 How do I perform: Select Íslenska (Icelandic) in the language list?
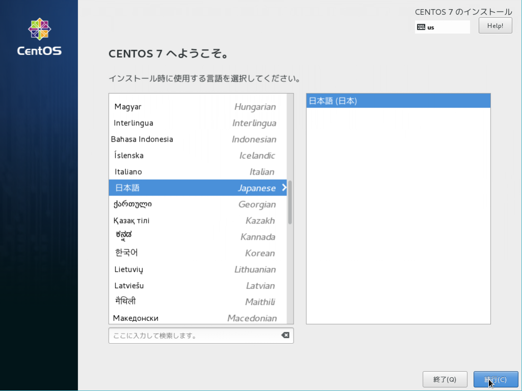198,156
